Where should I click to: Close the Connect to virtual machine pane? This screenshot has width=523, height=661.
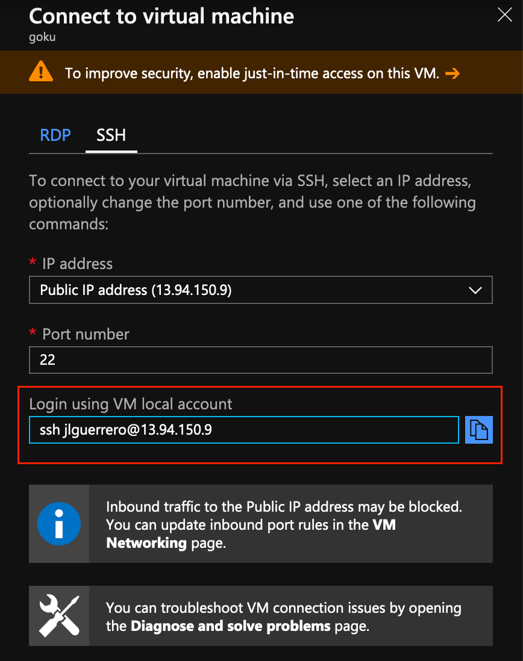(504, 15)
